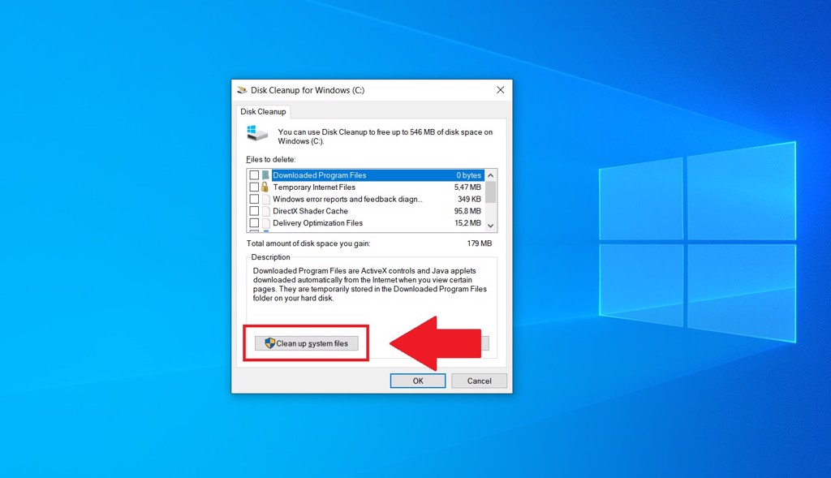Select Windows error reports and feedback row

tap(366, 200)
